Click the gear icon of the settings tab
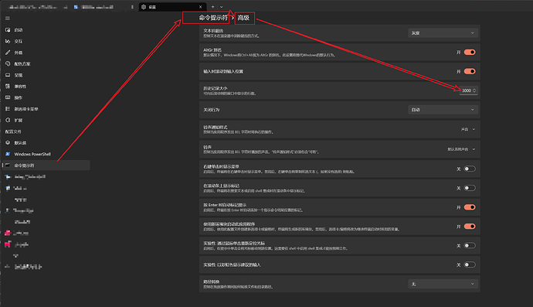Viewport: 533px width, 307px height. coord(144,7)
